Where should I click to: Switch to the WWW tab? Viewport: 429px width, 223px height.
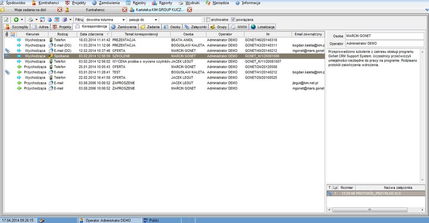point(239,27)
